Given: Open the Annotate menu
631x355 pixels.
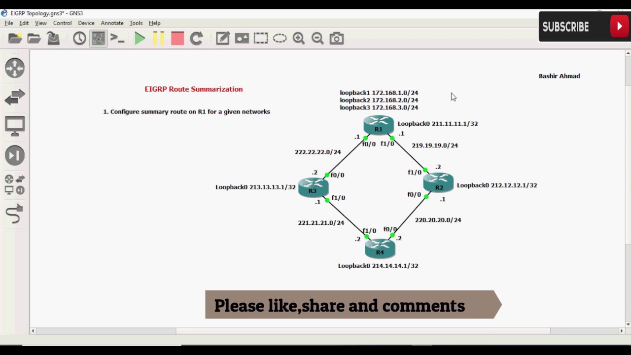Looking at the screenshot, I should click(112, 23).
